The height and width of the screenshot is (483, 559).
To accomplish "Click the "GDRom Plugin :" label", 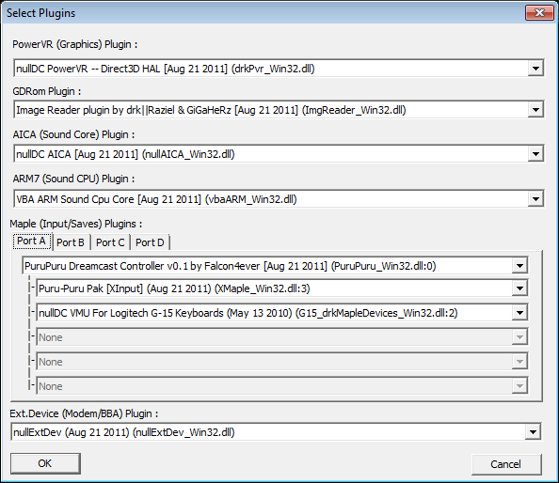I will (x=47, y=91).
